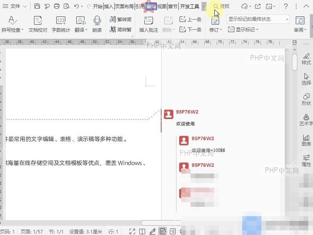The width and height of the screenshot is (313, 235).
Task: Expand the 拼写检查 dropdown arrow
Action: tap(22, 30)
